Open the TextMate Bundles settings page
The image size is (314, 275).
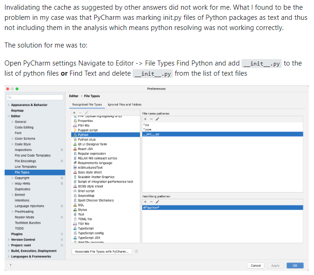[28, 223]
